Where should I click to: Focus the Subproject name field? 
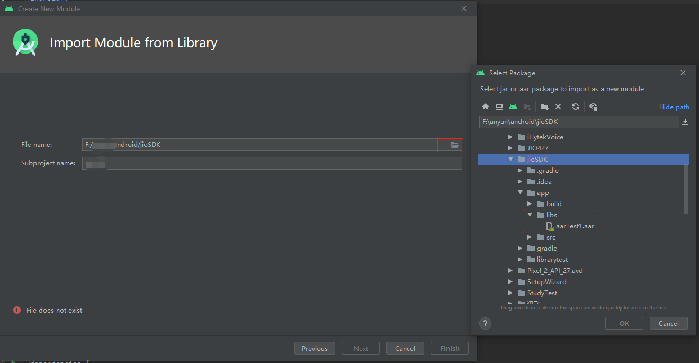[x=272, y=163]
